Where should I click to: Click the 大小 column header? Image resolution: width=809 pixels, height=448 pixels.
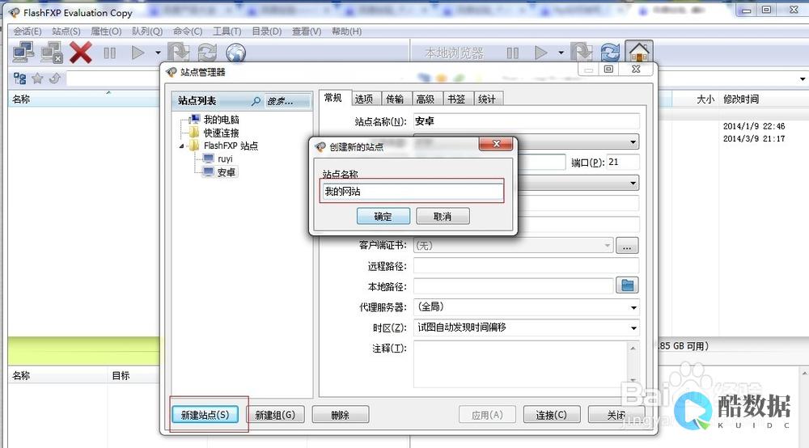[x=705, y=99]
